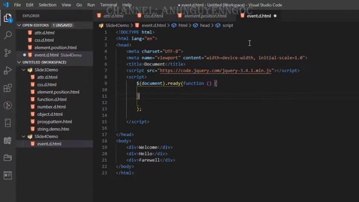This screenshot has height=202, width=359.
Task: Select the event.d.html editor tab
Action: click(259, 16)
